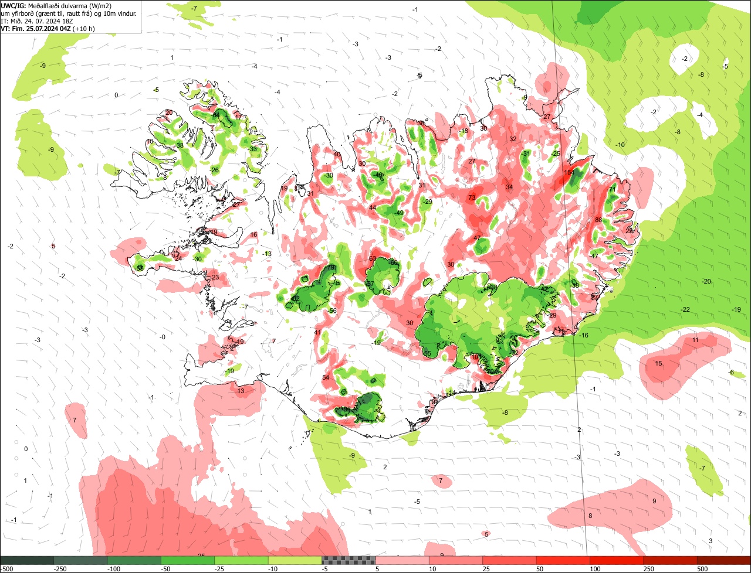Click the map value '63'

click(x=373, y=258)
